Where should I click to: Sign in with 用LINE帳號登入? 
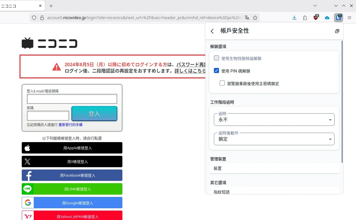(72, 189)
